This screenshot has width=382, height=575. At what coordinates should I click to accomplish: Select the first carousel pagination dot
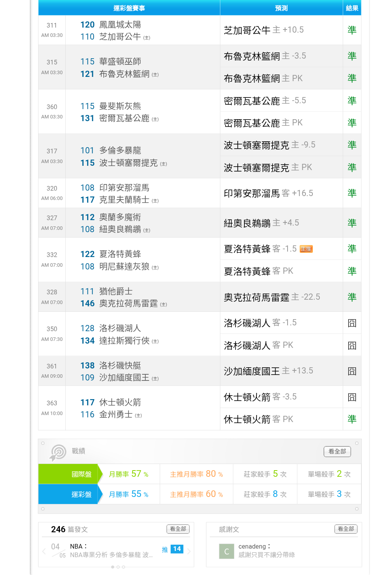coord(113,567)
